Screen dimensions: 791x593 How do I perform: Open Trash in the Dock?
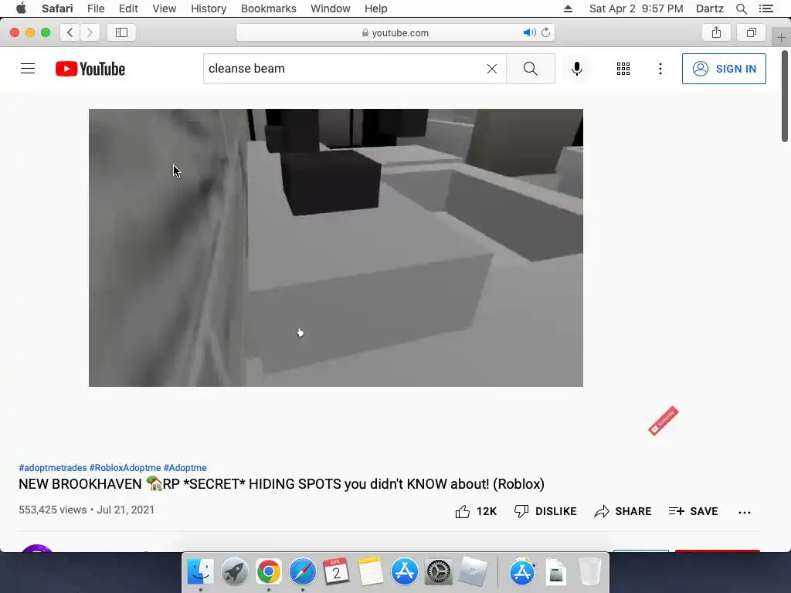pos(589,572)
